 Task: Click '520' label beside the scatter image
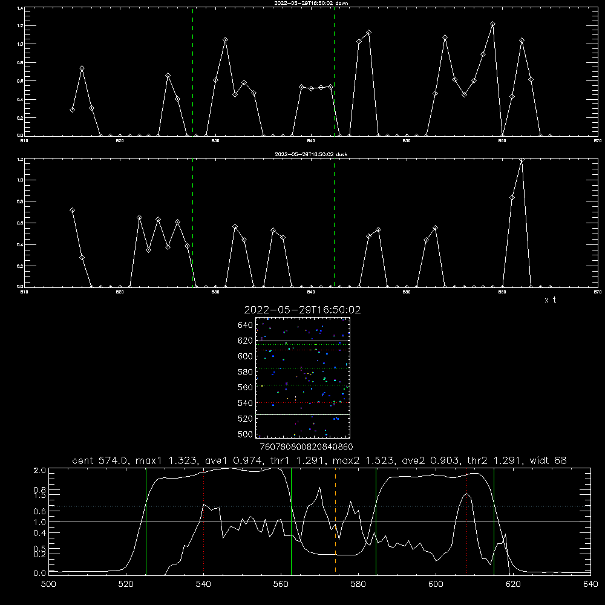246,419
